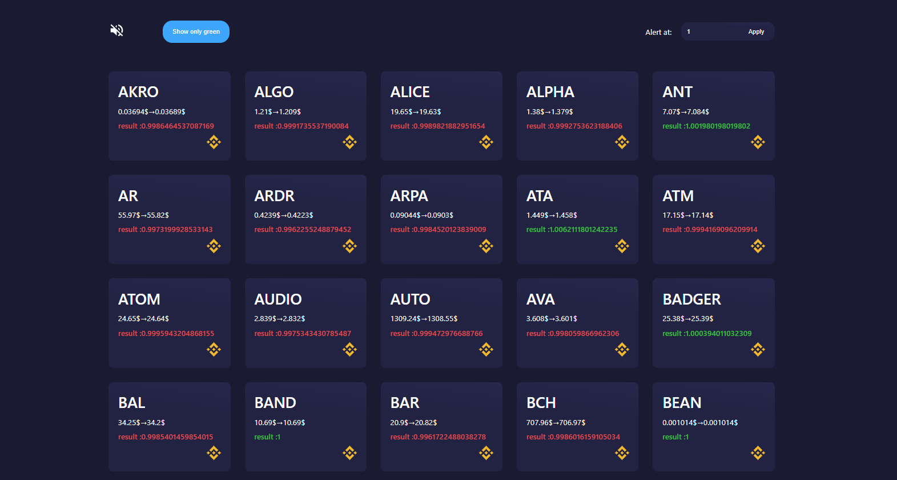Open Binance icon on BAND card
This screenshot has width=897, height=480.
[x=349, y=453]
